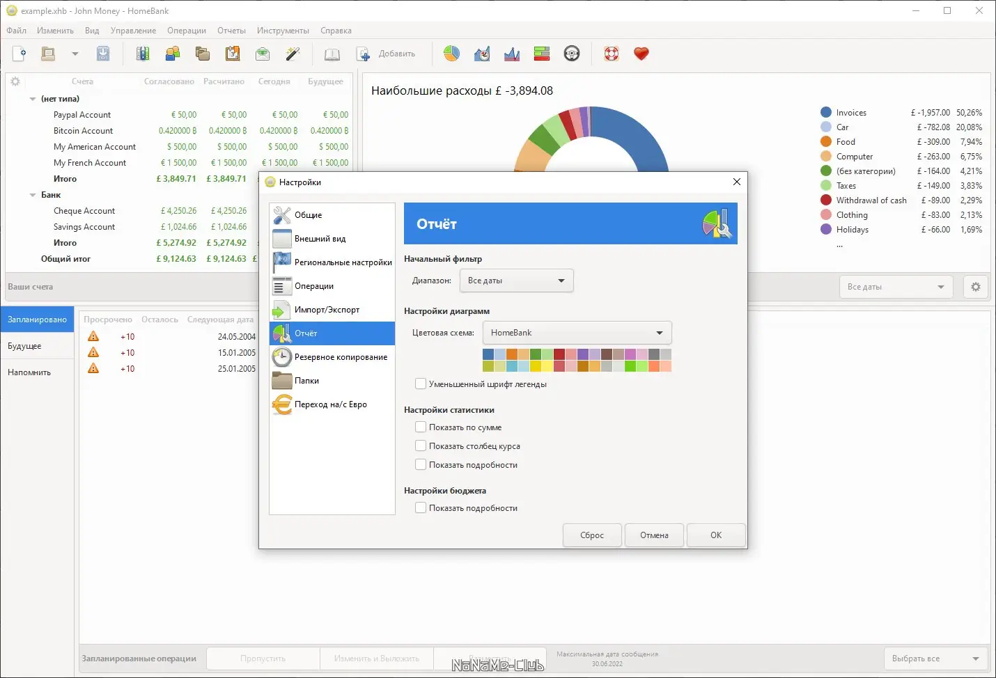Screen dimensions: 996x678
Task: Click the Сброс button
Action: [592, 535]
